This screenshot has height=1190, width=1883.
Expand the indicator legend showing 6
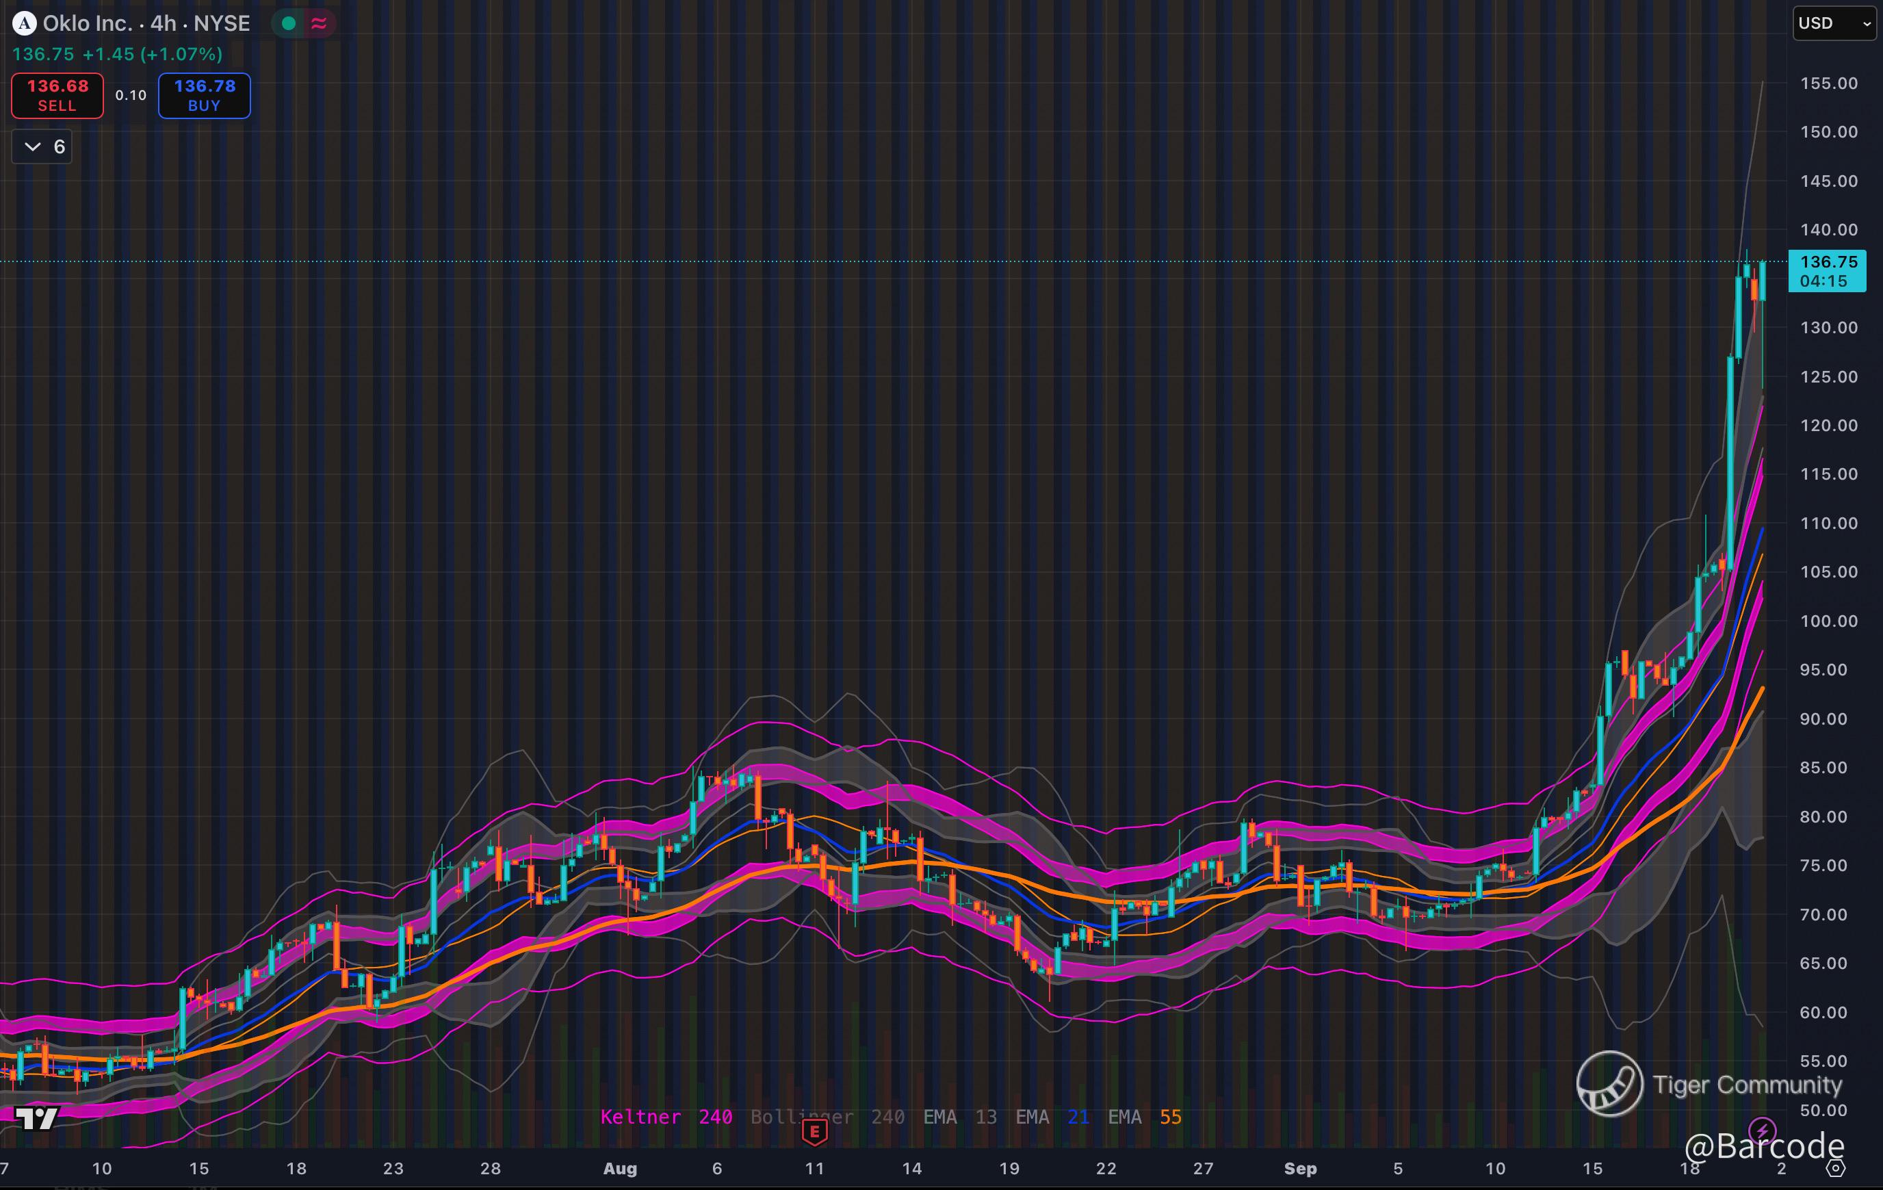tap(42, 147)
